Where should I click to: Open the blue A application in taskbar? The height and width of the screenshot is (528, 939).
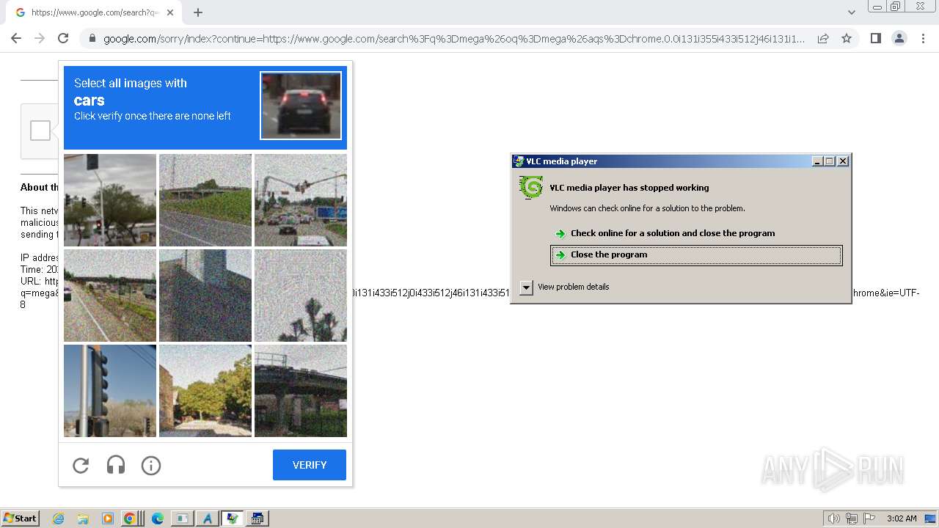[x=208, y=518]
